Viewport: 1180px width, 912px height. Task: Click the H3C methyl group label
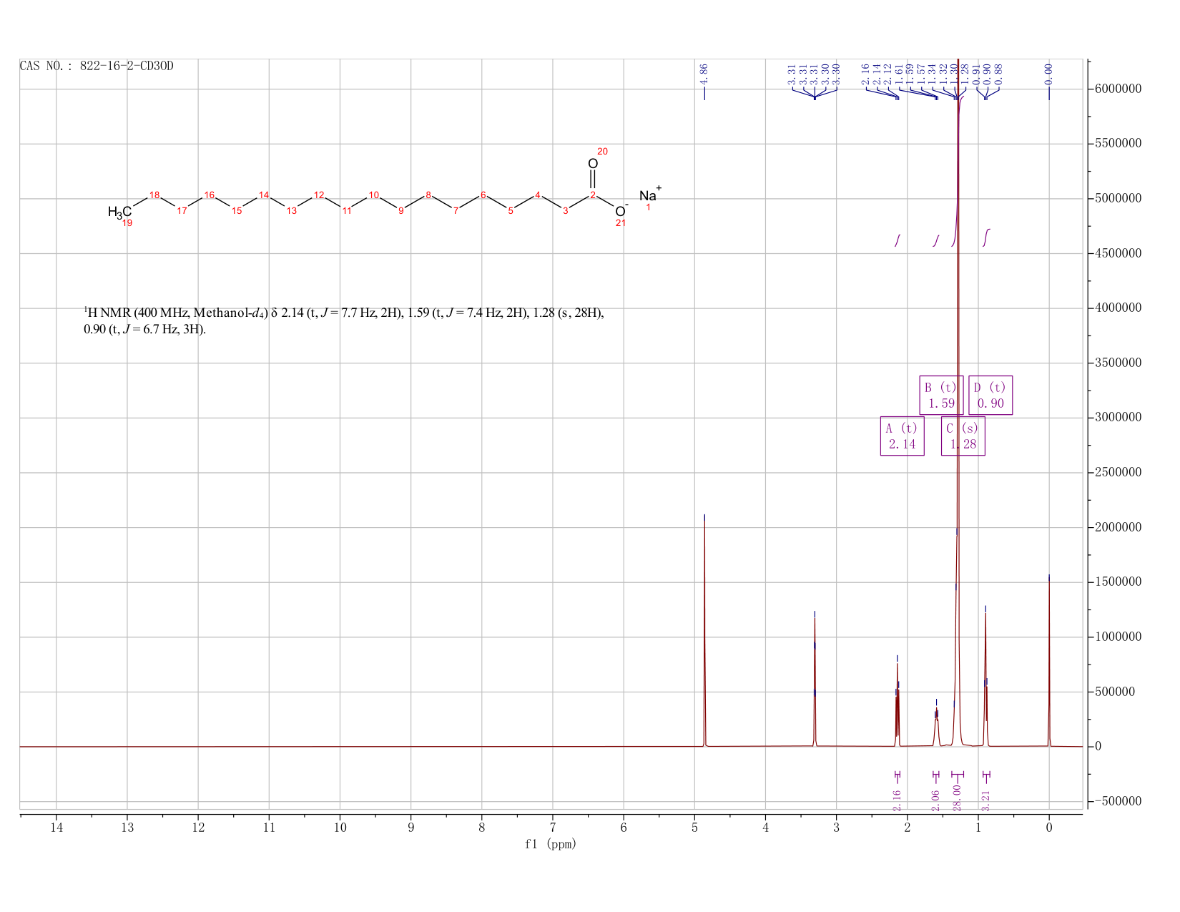pyautogui.click(x=119, y=212)
